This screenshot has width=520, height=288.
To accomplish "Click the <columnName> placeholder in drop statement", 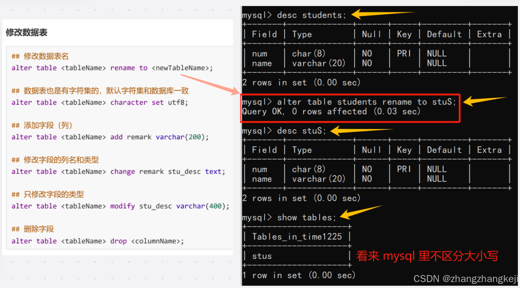I will 155,241.
